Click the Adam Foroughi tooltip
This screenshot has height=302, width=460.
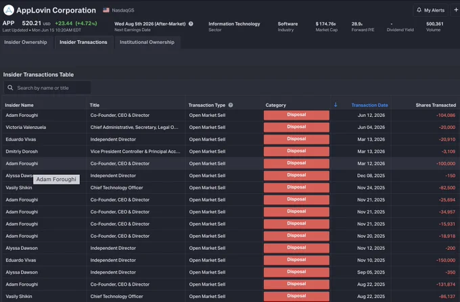56,179
